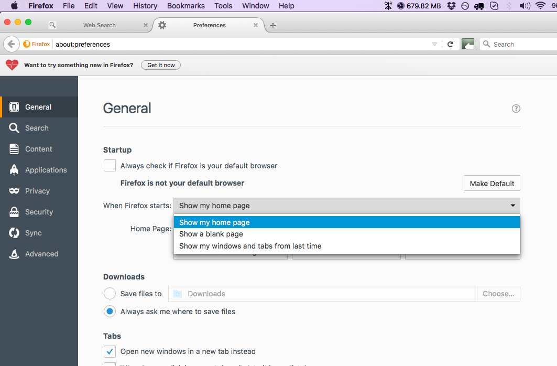Close the Web Search tab
The width and height of the screenshot is (557, 366).
(x=145, y=25)
